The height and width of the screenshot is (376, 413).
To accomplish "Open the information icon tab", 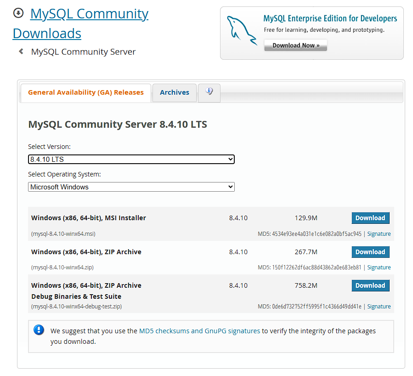I will click(x=209, y=92).
